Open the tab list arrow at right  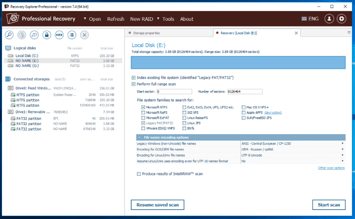click(349, 33)
